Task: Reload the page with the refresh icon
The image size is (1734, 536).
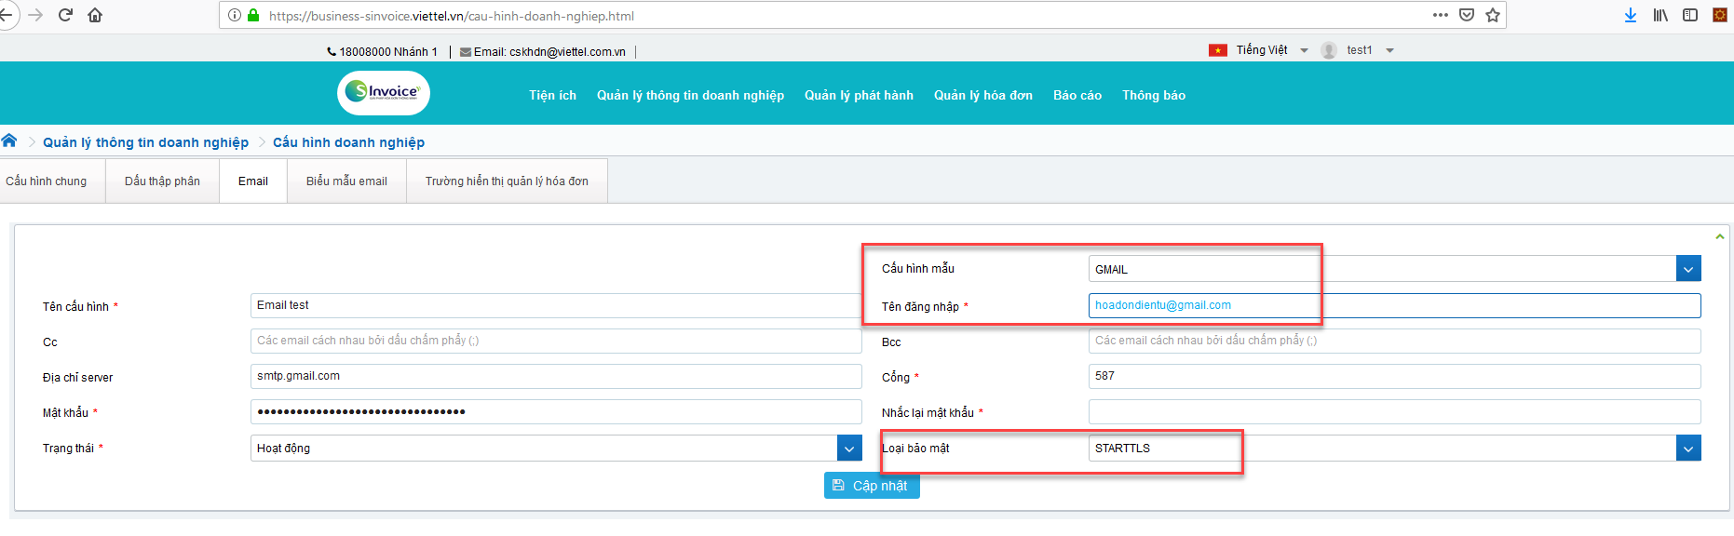Action: pyautogui.click(x=65, y=15)
